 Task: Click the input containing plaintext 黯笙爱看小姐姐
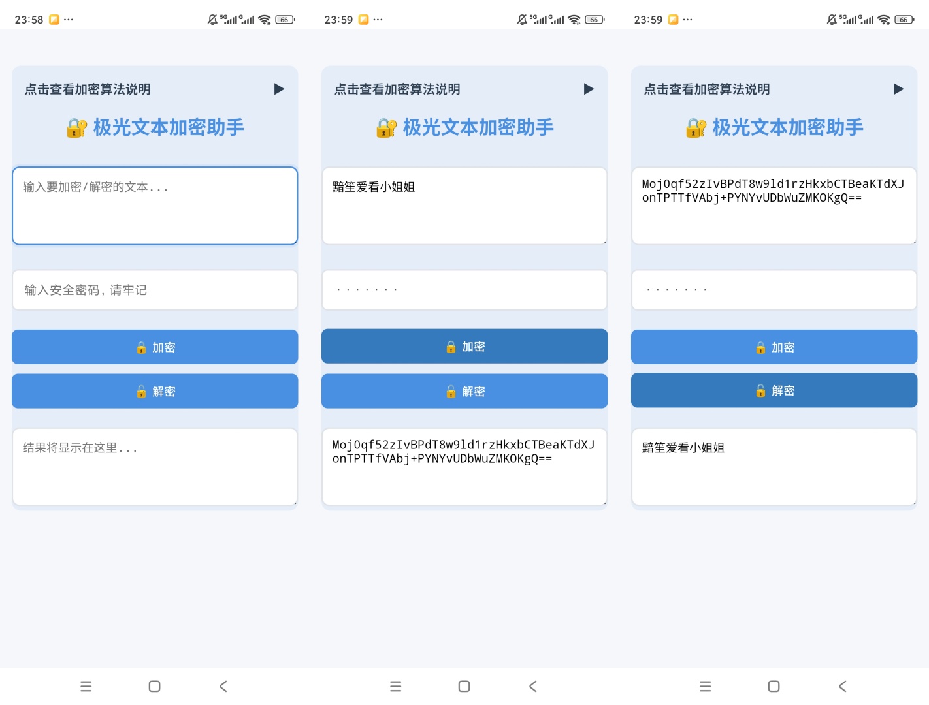[464, 206]
